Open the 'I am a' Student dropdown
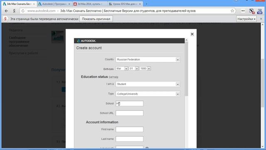This screenshot has height=150, width=266. point(148,84)
